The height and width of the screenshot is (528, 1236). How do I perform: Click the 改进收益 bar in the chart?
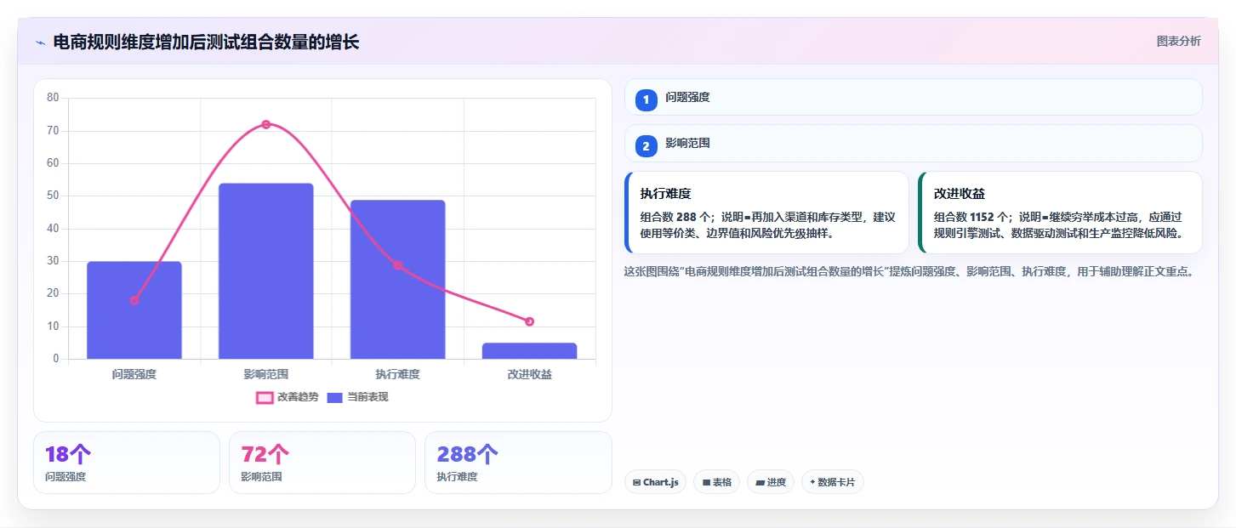point(529,351)
